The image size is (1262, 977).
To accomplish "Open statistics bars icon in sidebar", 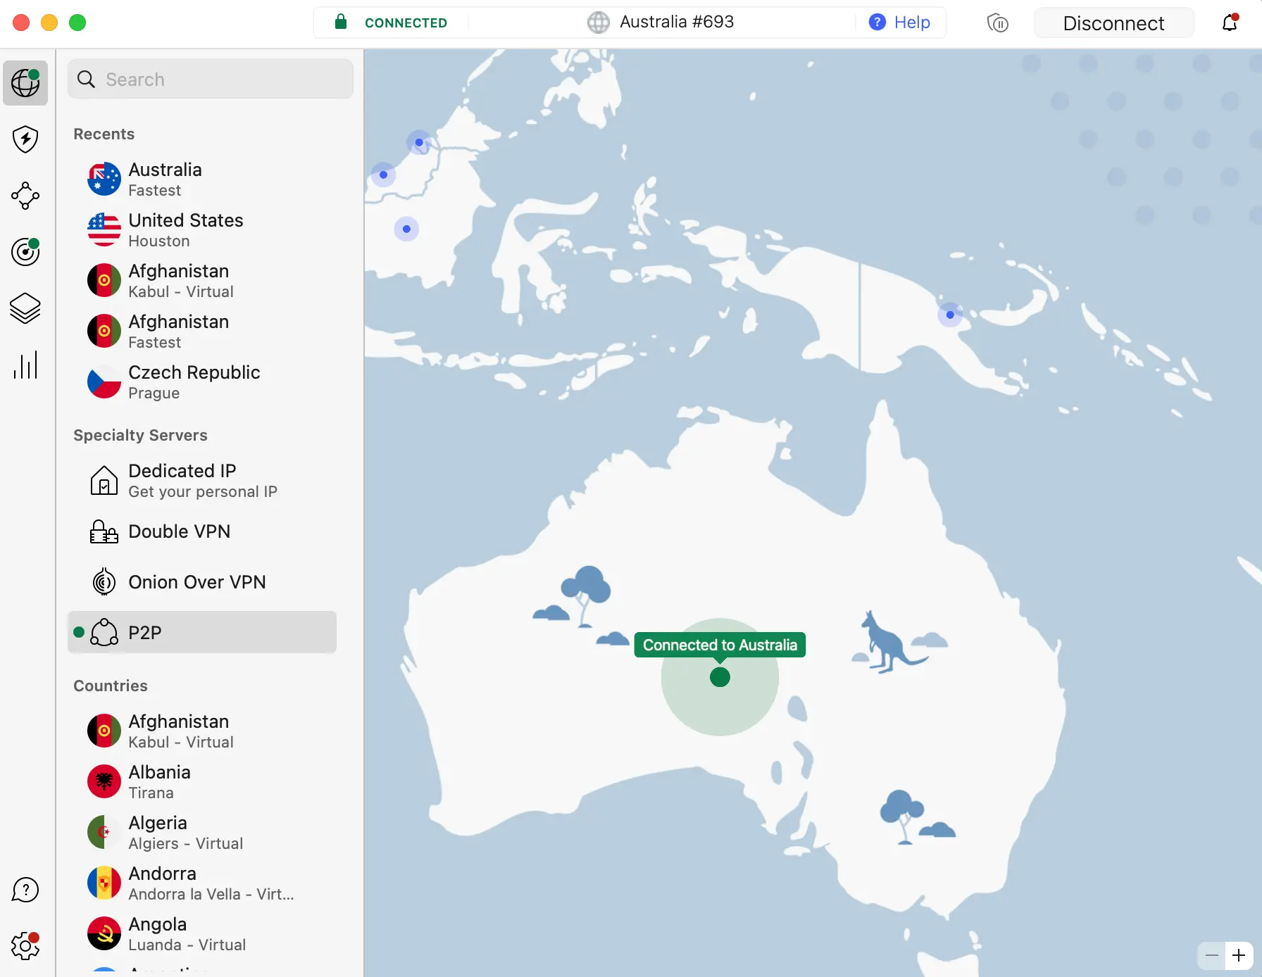I will pos(25,365).
